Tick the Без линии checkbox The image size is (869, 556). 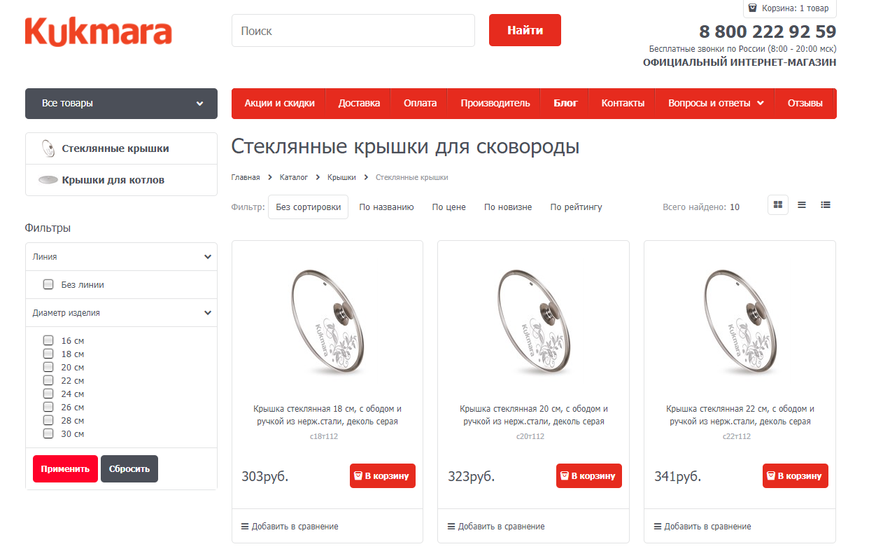[48, 284]
